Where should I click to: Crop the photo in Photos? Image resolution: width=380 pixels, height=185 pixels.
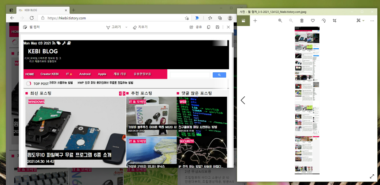pos(334,20)
